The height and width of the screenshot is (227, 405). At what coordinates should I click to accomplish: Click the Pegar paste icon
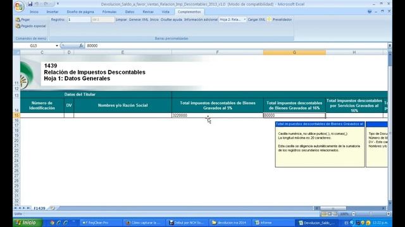(x=18, y=20)
